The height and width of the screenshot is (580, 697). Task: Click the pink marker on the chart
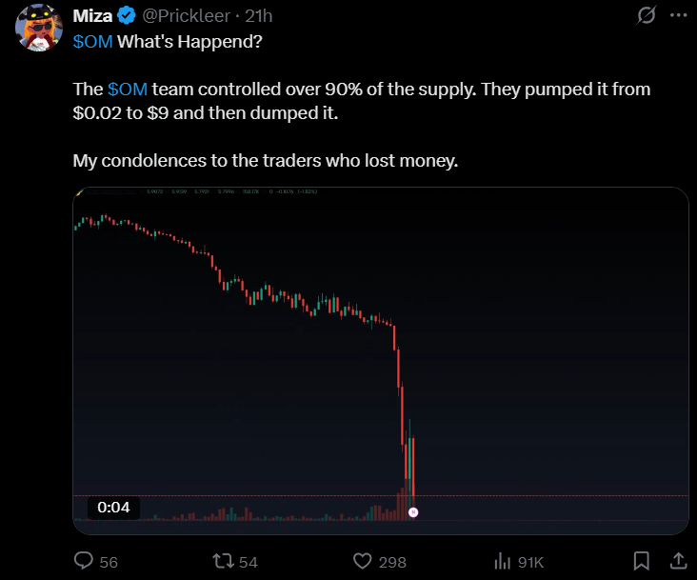413,512
